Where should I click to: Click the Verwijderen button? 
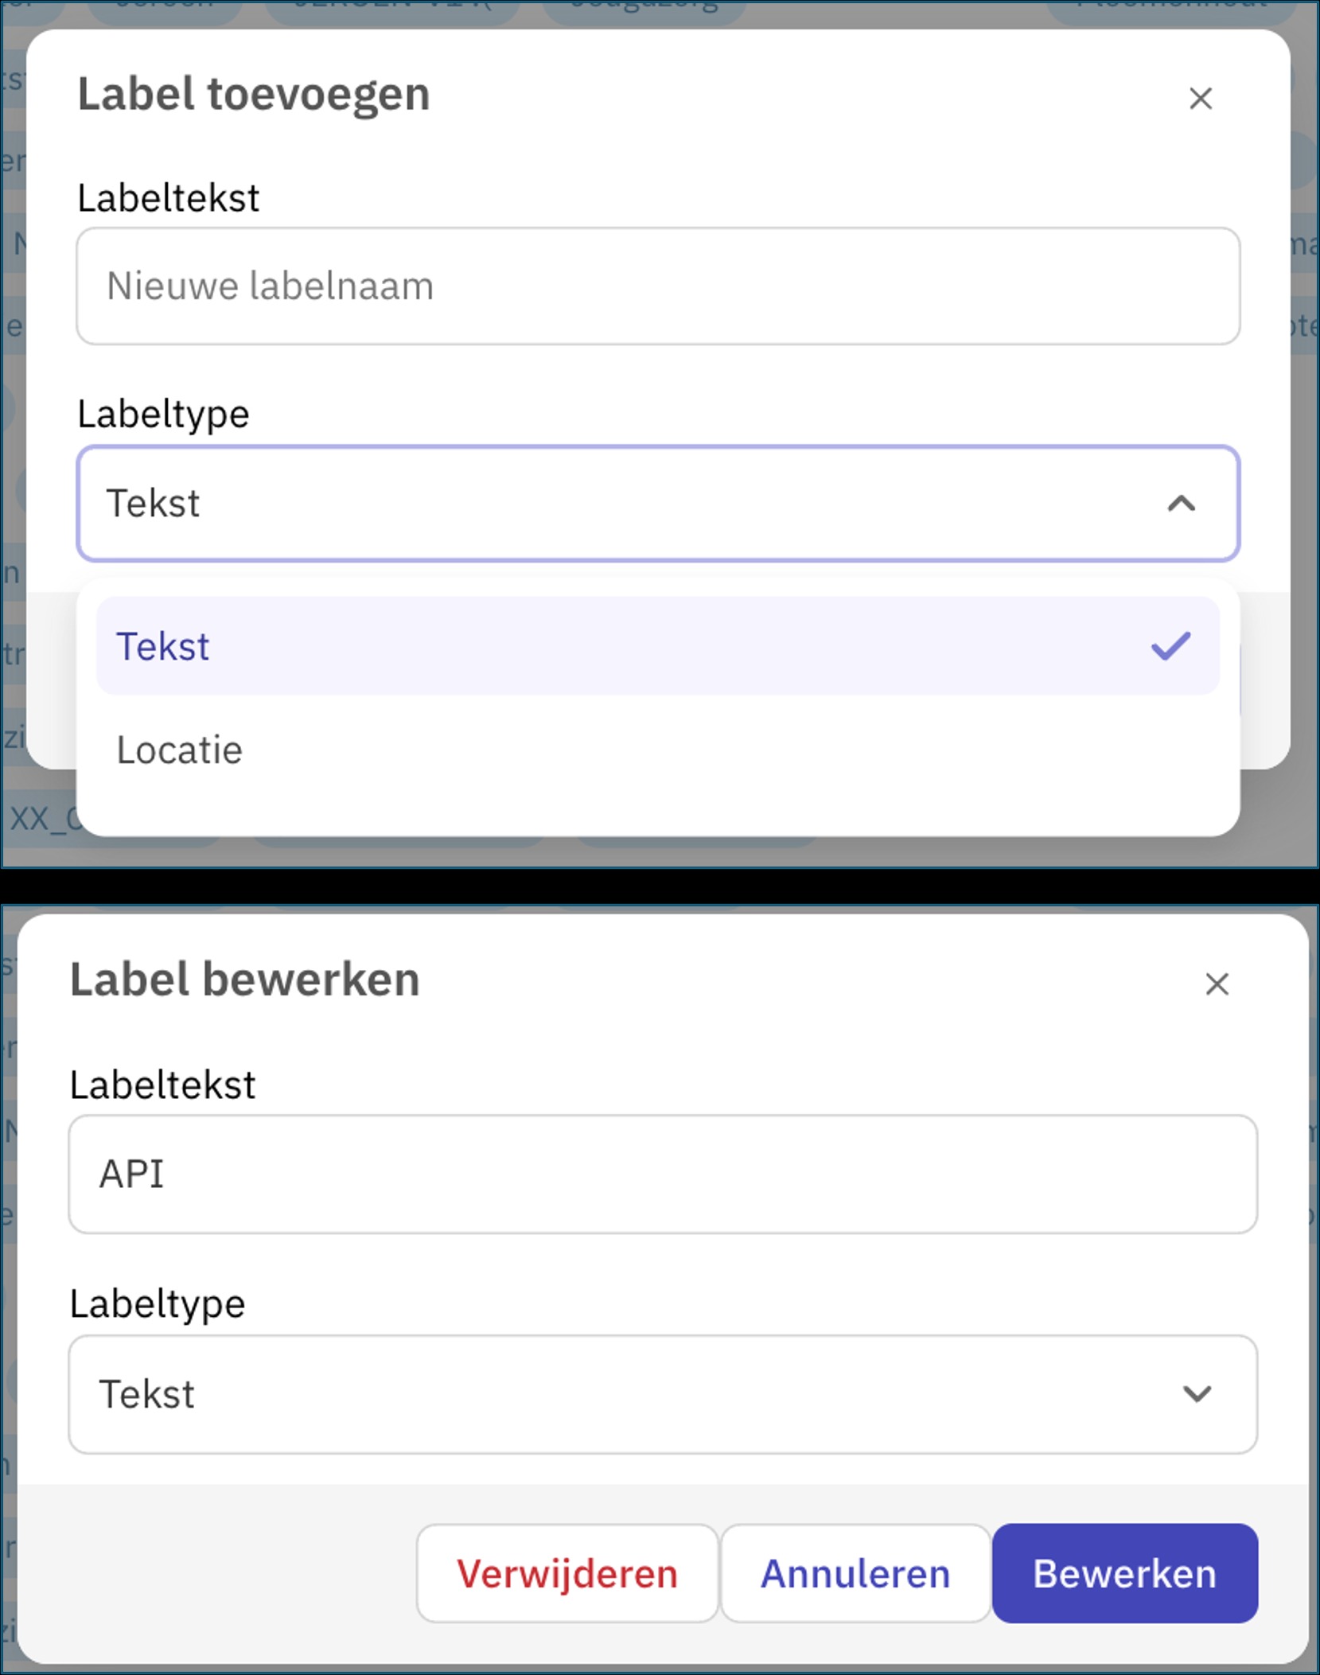(x=567, y=1573)
